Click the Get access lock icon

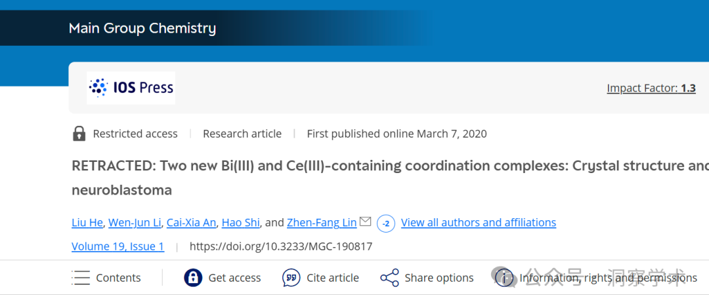tap(193, 278)
